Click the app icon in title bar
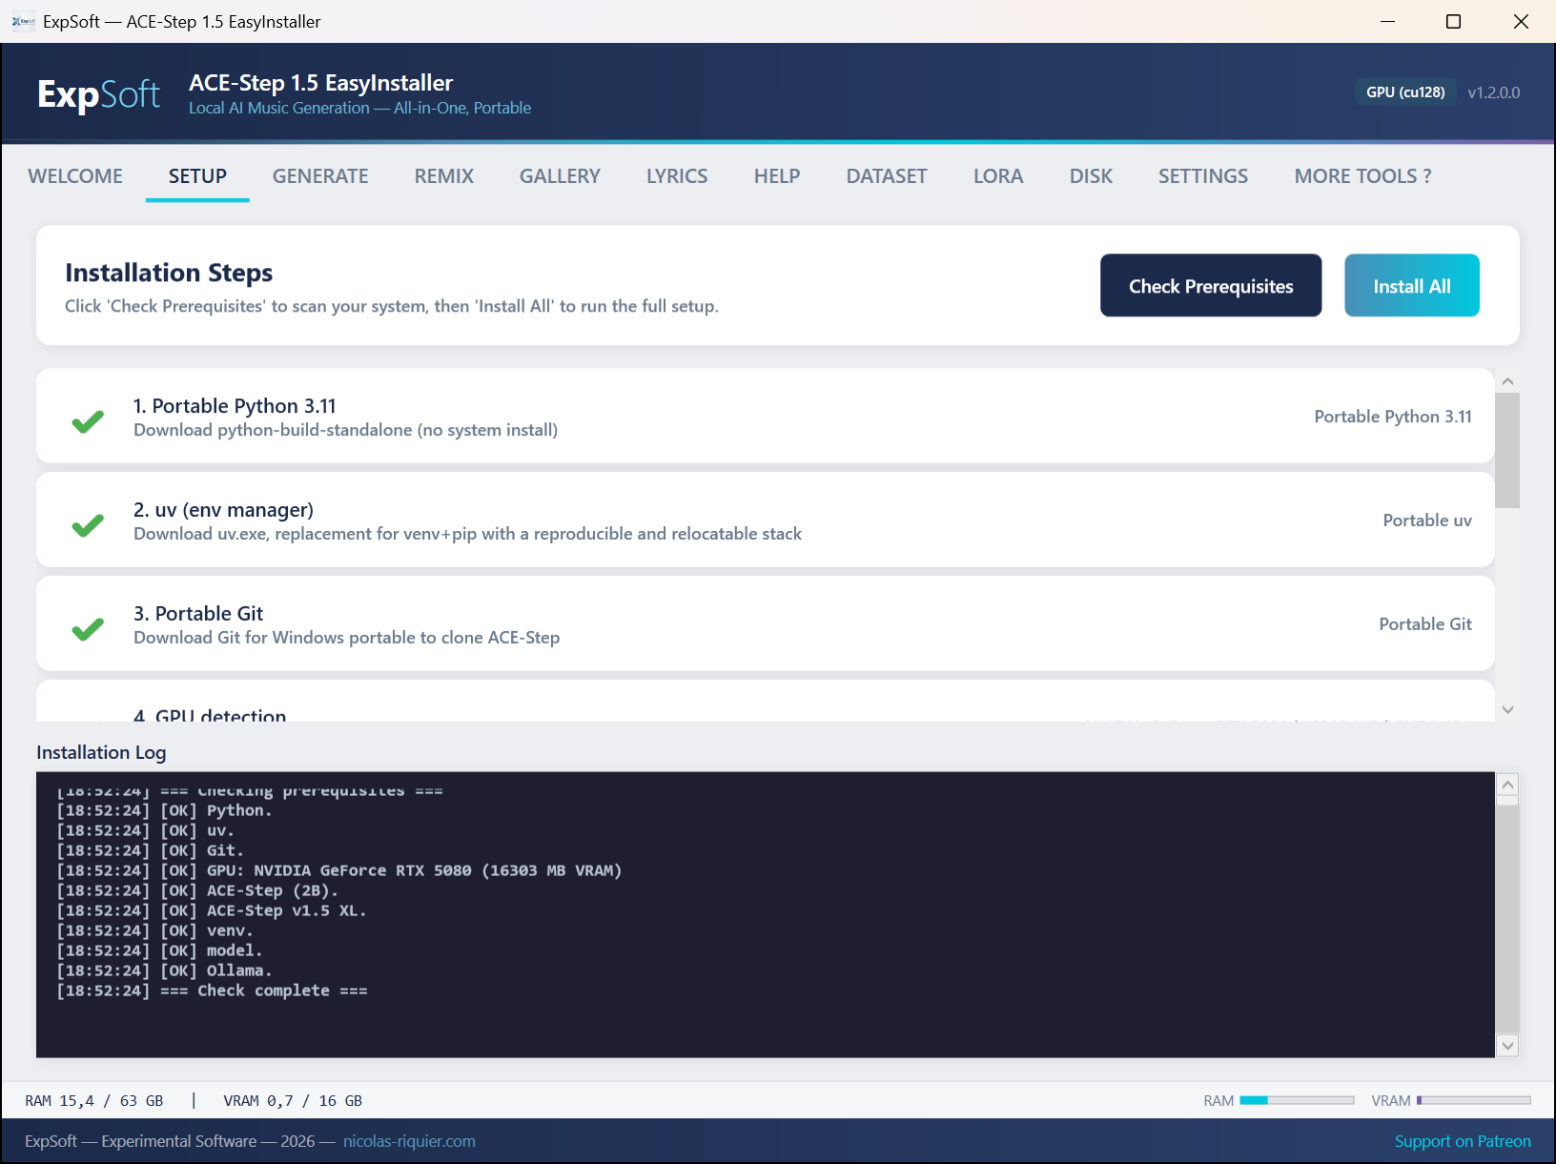 (23, 21)
